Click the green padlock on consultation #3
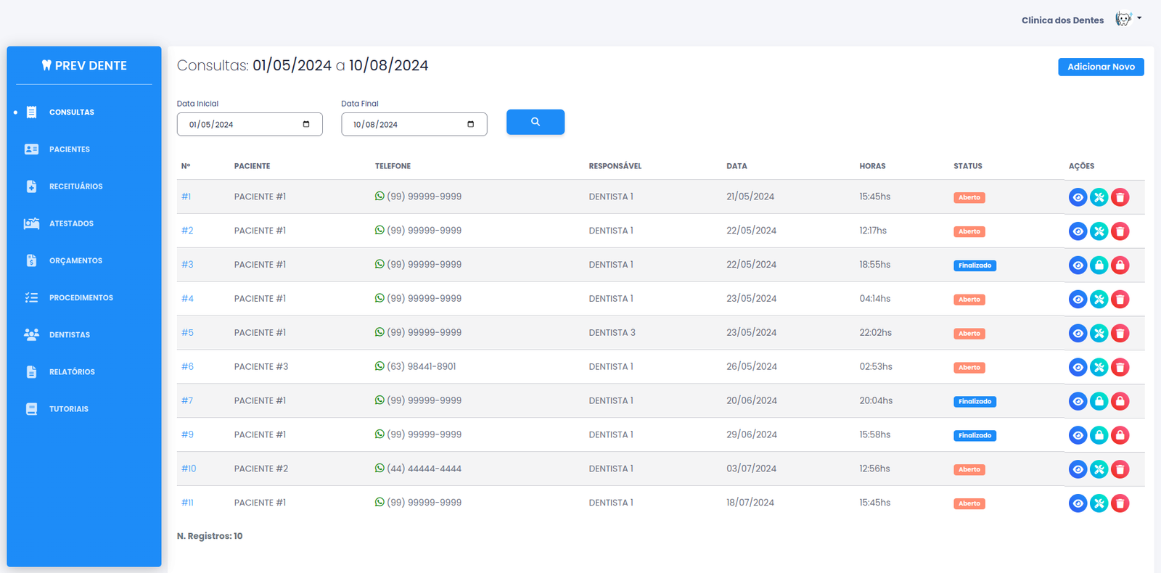This screenshot has height=573, width=1161. [x=1099, y=265]
